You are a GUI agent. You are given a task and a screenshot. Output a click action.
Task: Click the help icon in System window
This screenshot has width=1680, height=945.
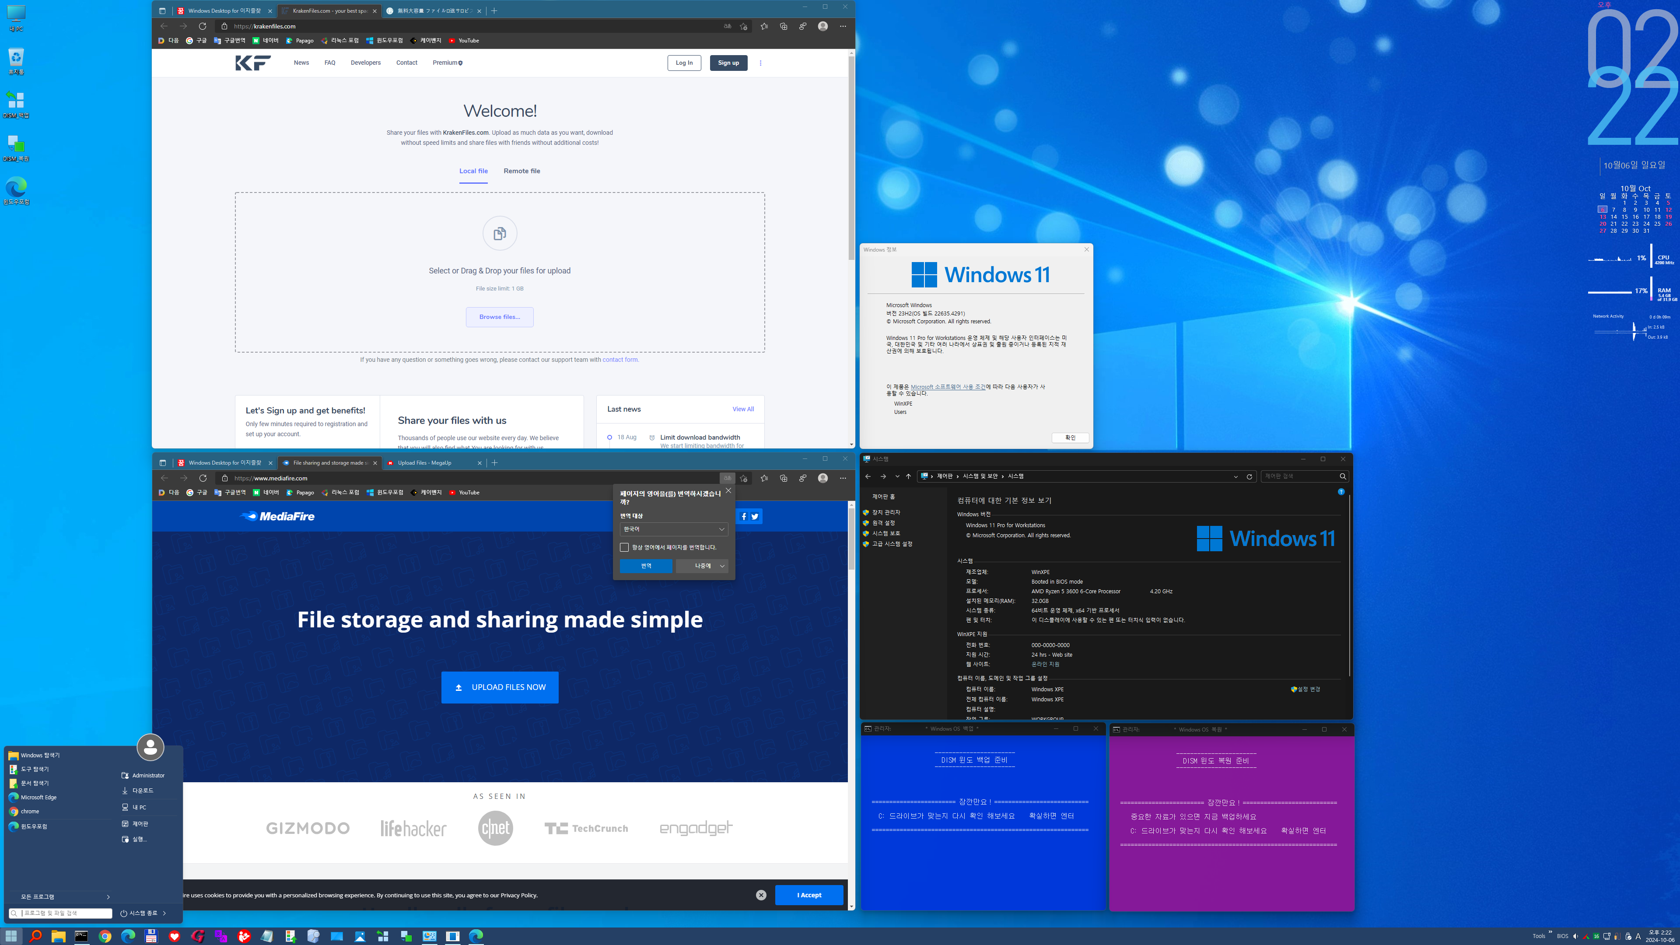click(x=1341, y=491)
